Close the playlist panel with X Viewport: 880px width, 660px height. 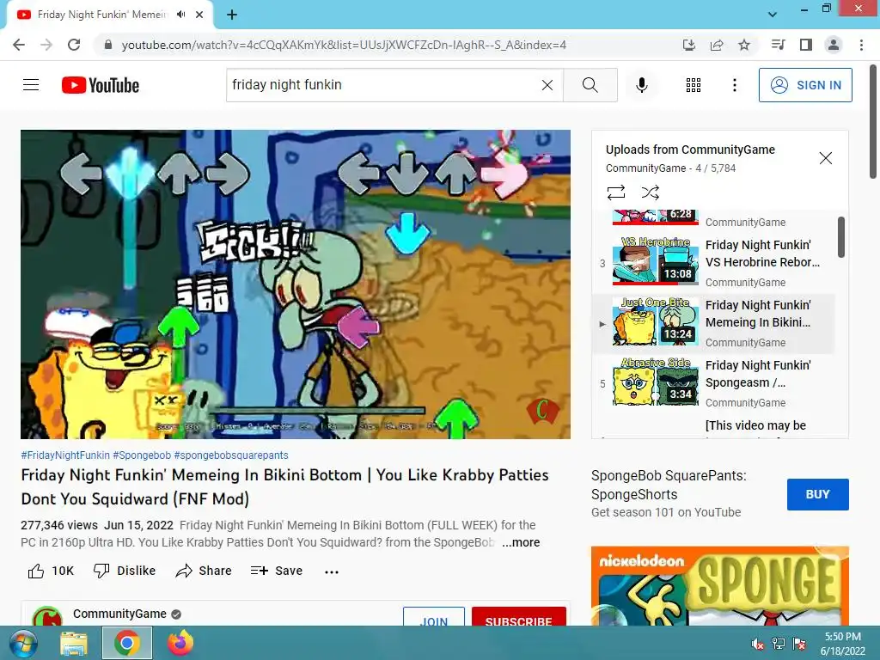(x=826, y=158)
